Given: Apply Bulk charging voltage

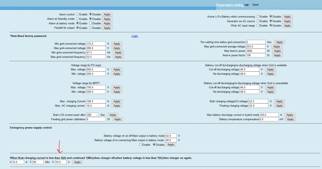Looking at the screenshot, I should click(279, 101).
